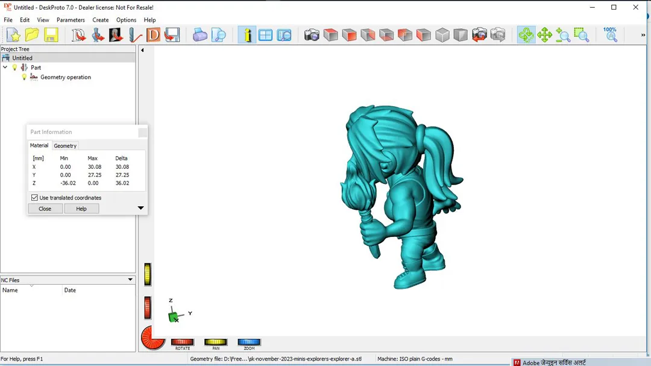The height and width of the screenshot is (366, 651).
Task: Open the Create menu
Action: 101,20
